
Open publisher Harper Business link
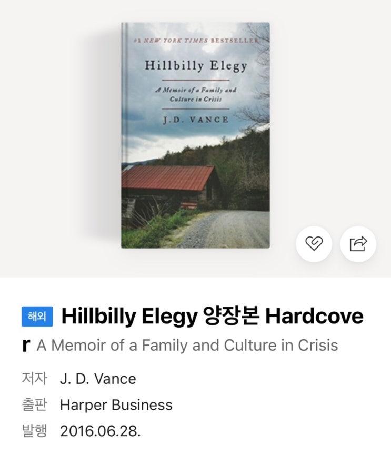coord(116,405)
